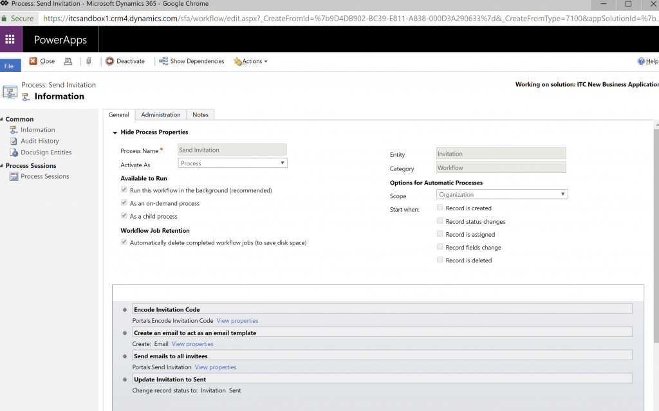This screenshot has height=411, width=659.
Task: Click the Show Dependencies icon
Action: click(163, 61)
